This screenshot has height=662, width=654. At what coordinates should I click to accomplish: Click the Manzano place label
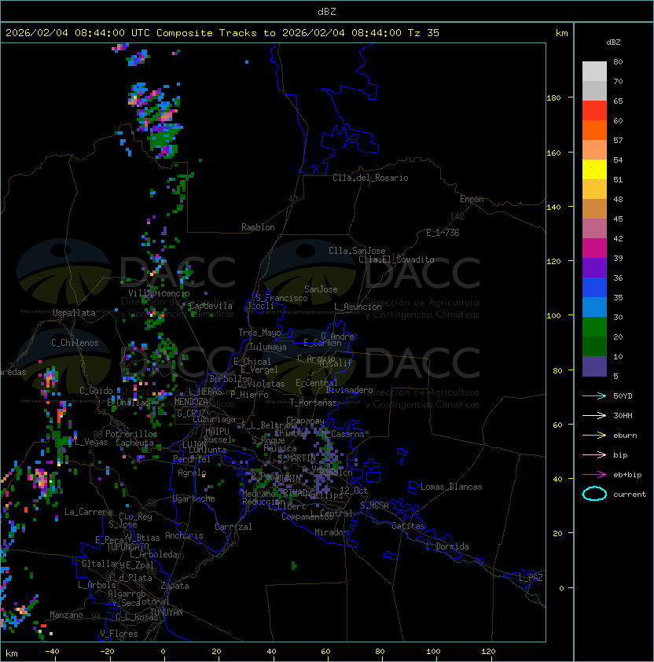pos(66,615)
